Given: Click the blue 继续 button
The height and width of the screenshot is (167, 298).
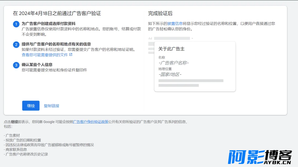Looking at the screenshot, I should point(31,106).
